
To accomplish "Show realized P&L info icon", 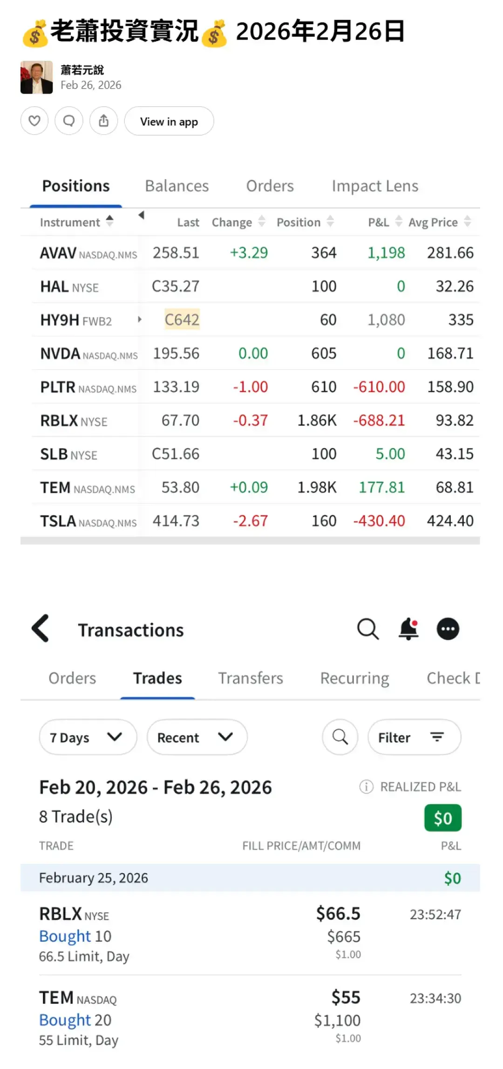I will tap(366, 787).
